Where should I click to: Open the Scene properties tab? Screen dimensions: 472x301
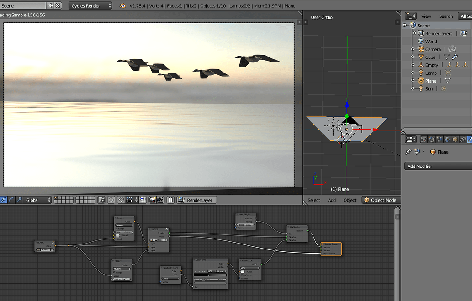click(440, 140)
